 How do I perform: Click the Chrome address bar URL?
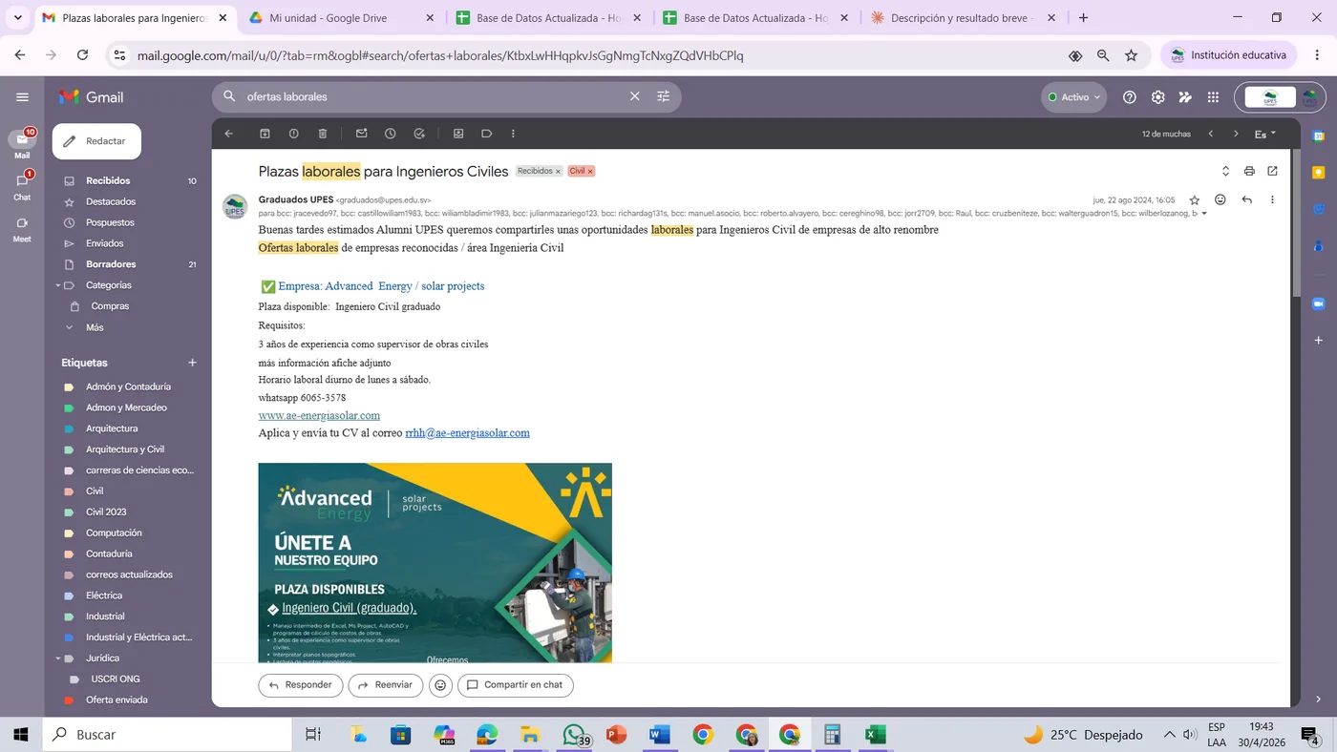tap(440, 55)
